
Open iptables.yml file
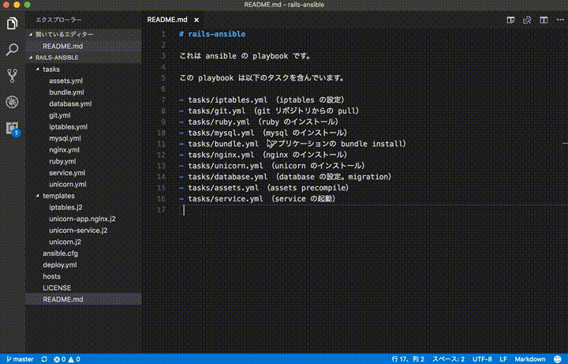click(x=68, y=127)
